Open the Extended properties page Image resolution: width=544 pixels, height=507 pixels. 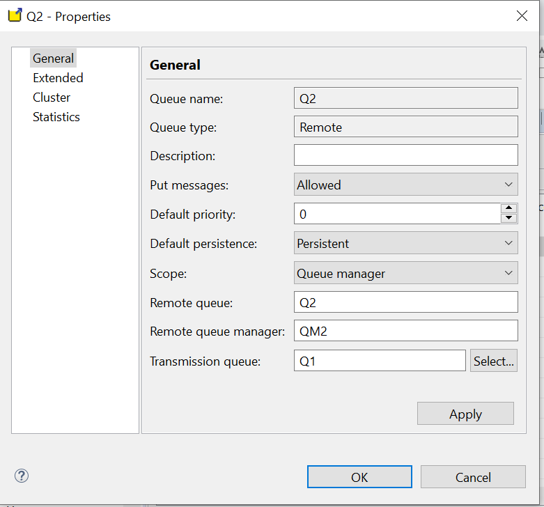point(58,78)
